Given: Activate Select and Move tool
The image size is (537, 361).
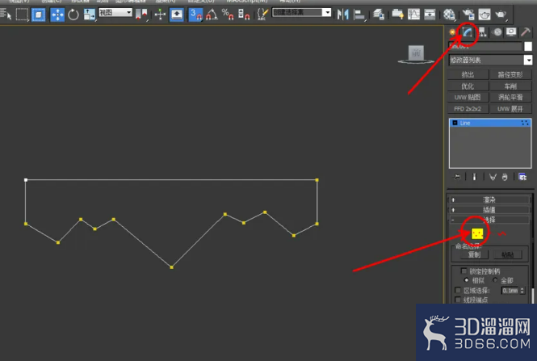Looking at the screenshot, I should pos(57,15).
